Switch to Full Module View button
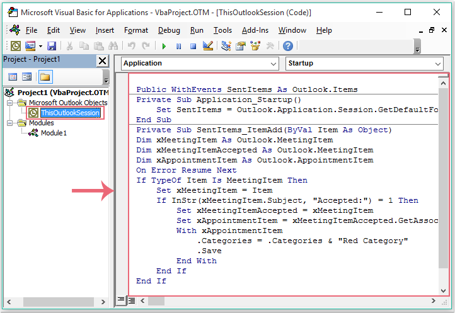Viewport: 455px width, 313px height. pyautogui.click(x=132, y=300)
